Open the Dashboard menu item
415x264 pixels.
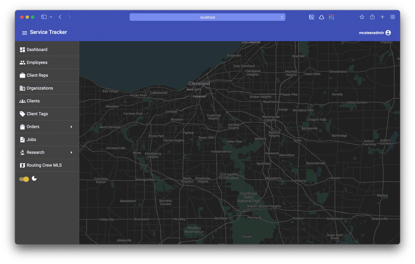coord(47,50)
